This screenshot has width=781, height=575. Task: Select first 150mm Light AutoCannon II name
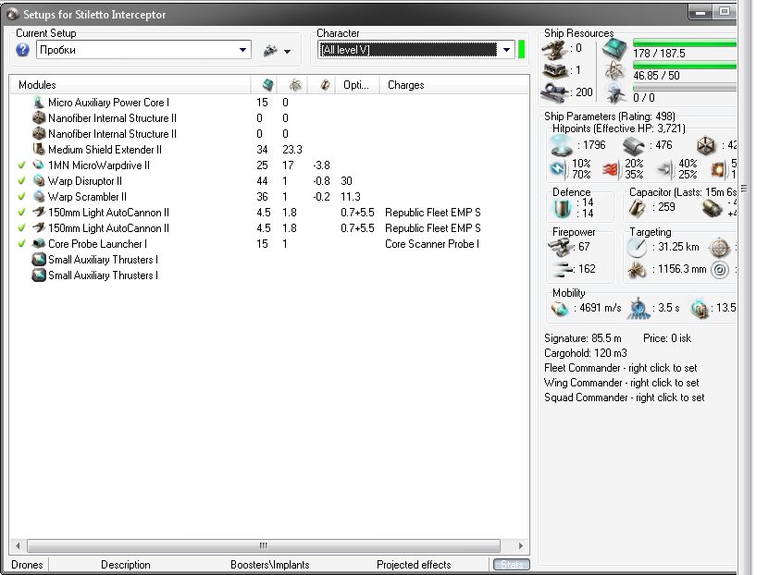(x=108, y=213)
